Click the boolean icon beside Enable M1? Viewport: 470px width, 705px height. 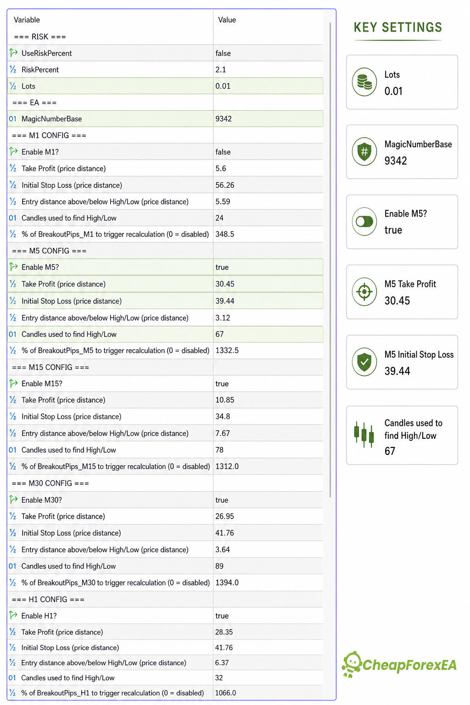point(13,151)
